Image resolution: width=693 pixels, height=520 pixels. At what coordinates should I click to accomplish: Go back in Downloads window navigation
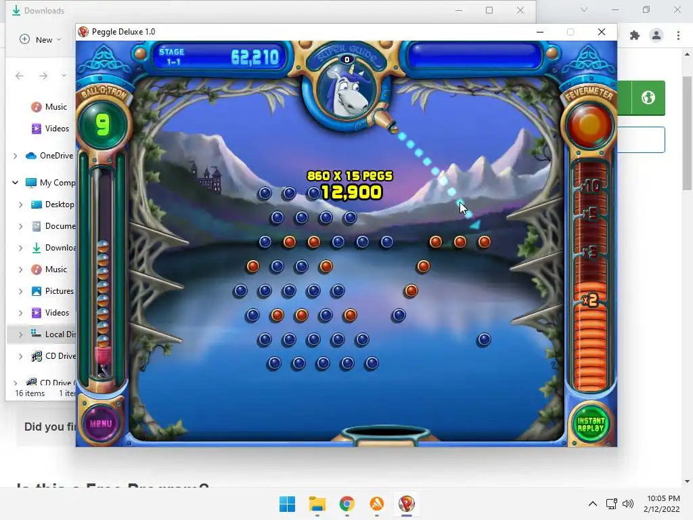tap(20, 76)
